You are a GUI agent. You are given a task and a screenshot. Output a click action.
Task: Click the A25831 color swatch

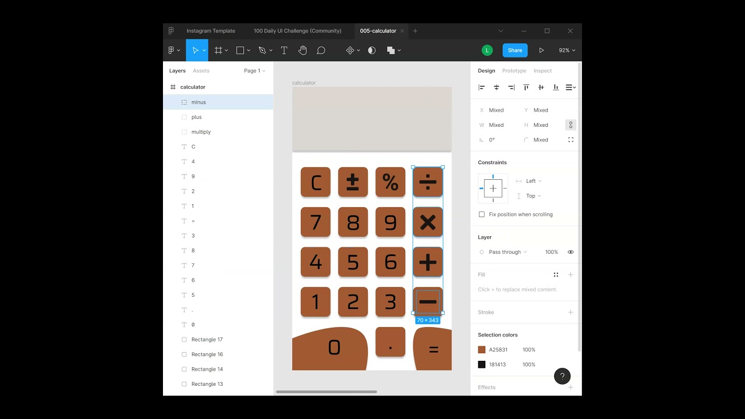coord(481,350)
